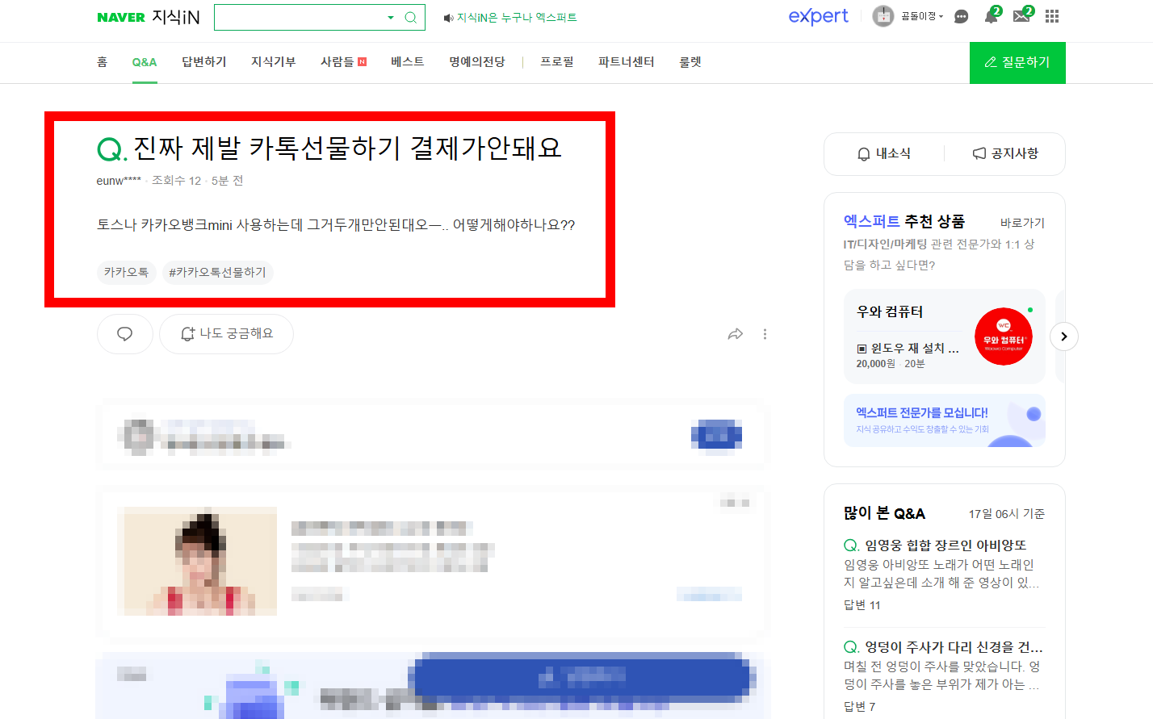The width and height of the screenshot is (1153, 719).
Task: Click the 엑스퍼트 추천 상품 heading
Action: pos(904,221)
